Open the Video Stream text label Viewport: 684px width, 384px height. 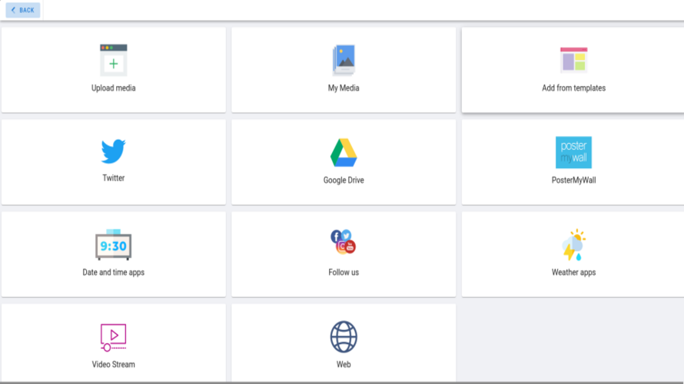(114, 365)
